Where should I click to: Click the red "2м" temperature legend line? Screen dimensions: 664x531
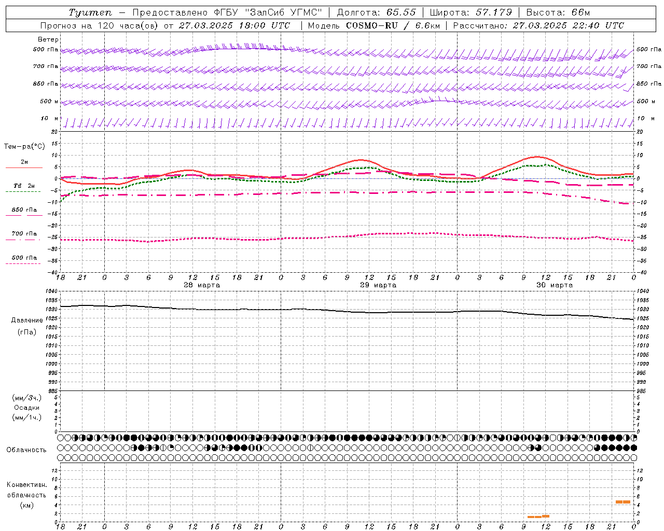(x=24, y=167)
